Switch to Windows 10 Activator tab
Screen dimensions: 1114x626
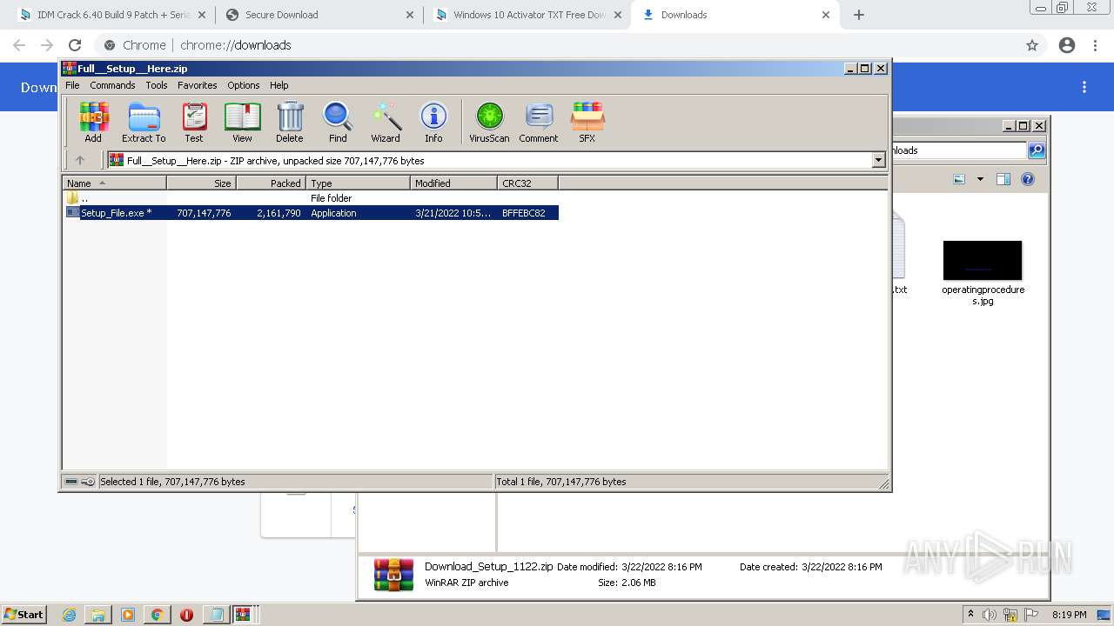[527, 15]
